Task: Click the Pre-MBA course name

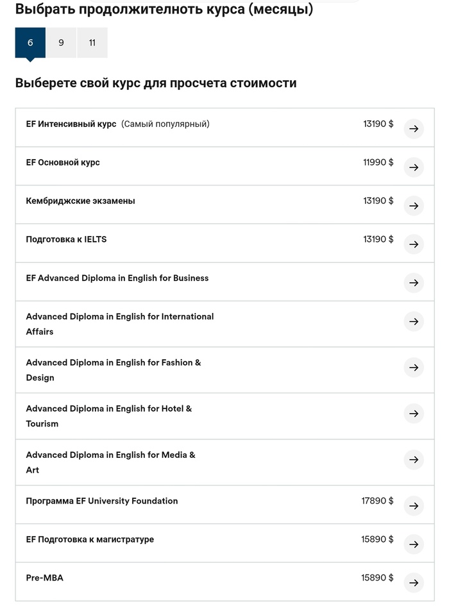Action: [x=45, y=578]
